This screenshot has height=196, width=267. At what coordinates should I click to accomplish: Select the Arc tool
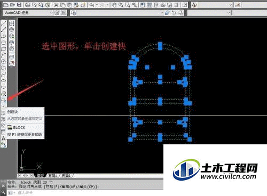tap(4, 55)
